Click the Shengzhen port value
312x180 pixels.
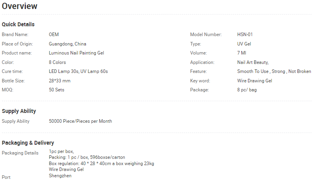tap(60, 176)
